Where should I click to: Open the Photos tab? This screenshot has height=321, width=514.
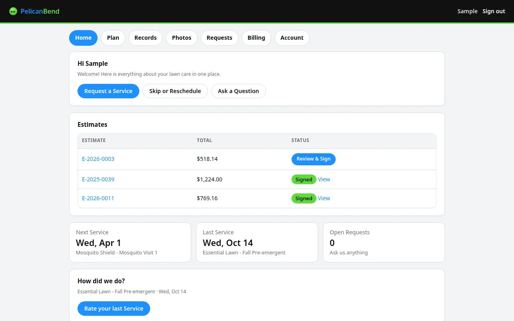click(182, 38)
